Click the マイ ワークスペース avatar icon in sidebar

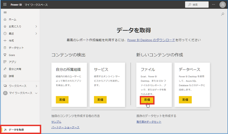click(5, 93)
